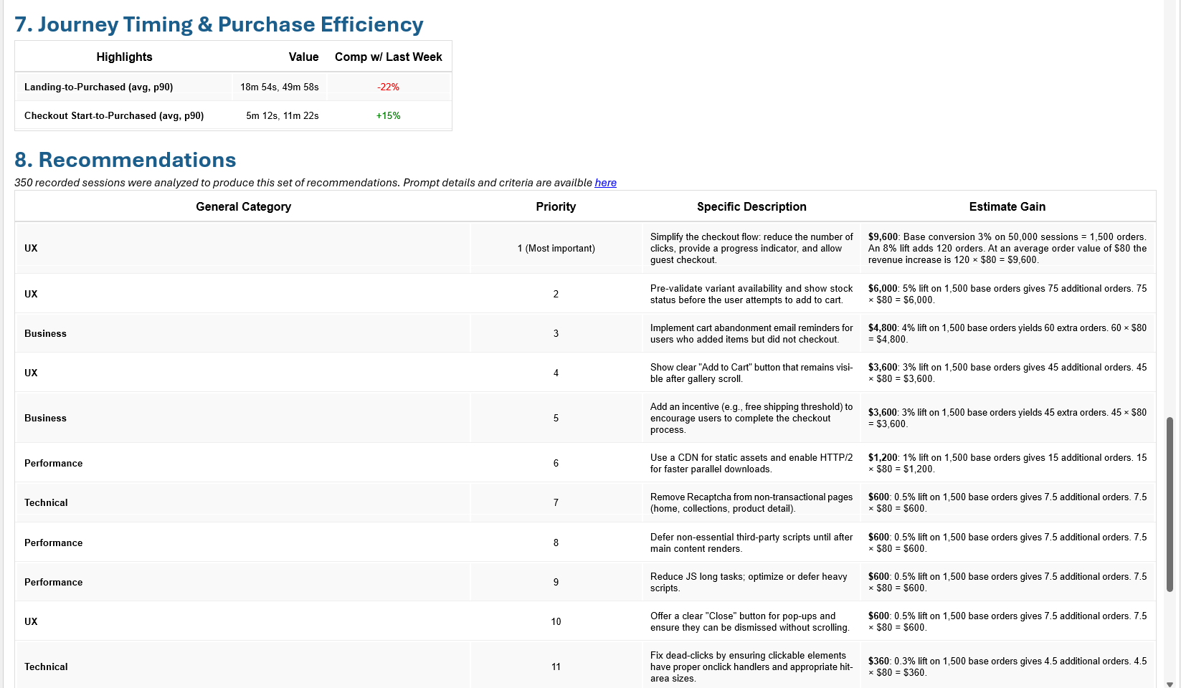The width and height of the screenshot is (1181, 688).
Task: Open the "here" prompt details link
Action: pos(605,183)
